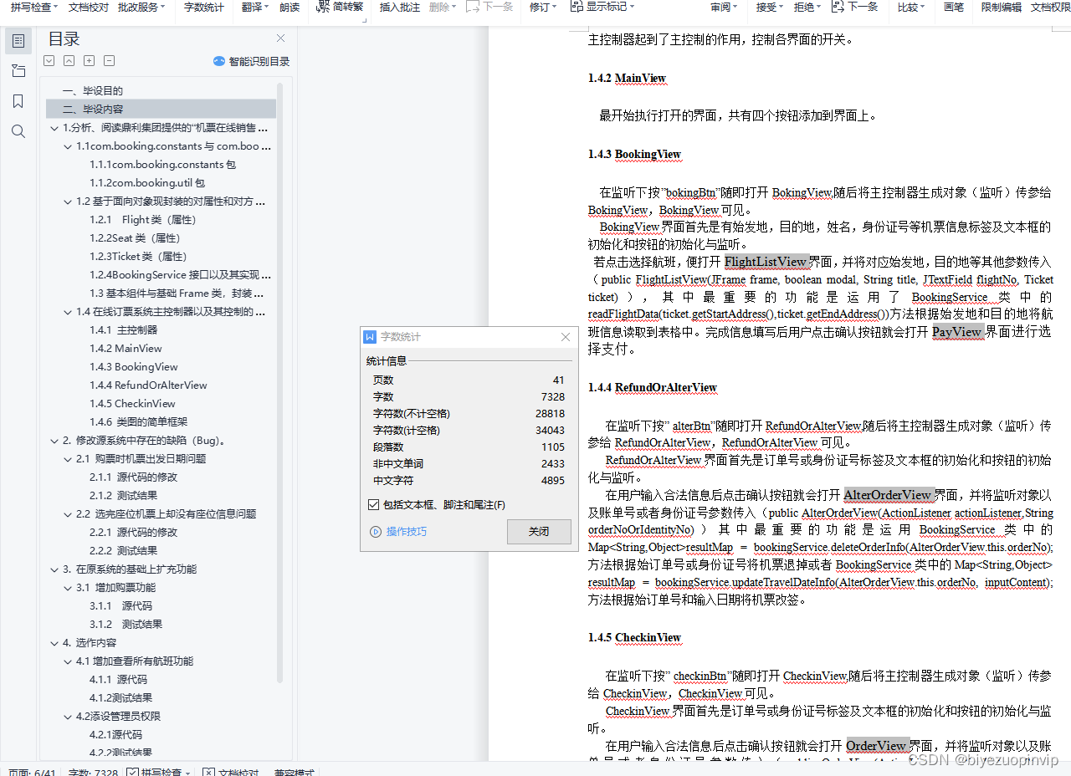Go to '1.4.3 BookingView' outline entry
The image size is (1071, 776).
[134, 367]
